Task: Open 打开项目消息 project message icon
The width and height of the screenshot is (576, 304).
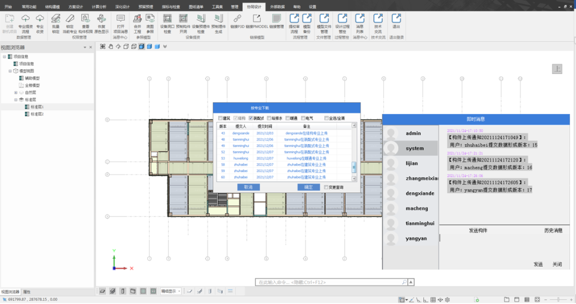Action: point(120,23)
